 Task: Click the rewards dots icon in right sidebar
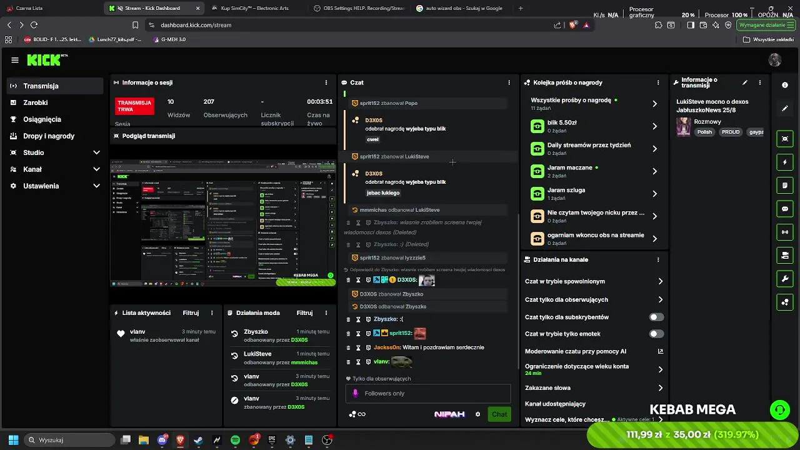tap(785, 302)
